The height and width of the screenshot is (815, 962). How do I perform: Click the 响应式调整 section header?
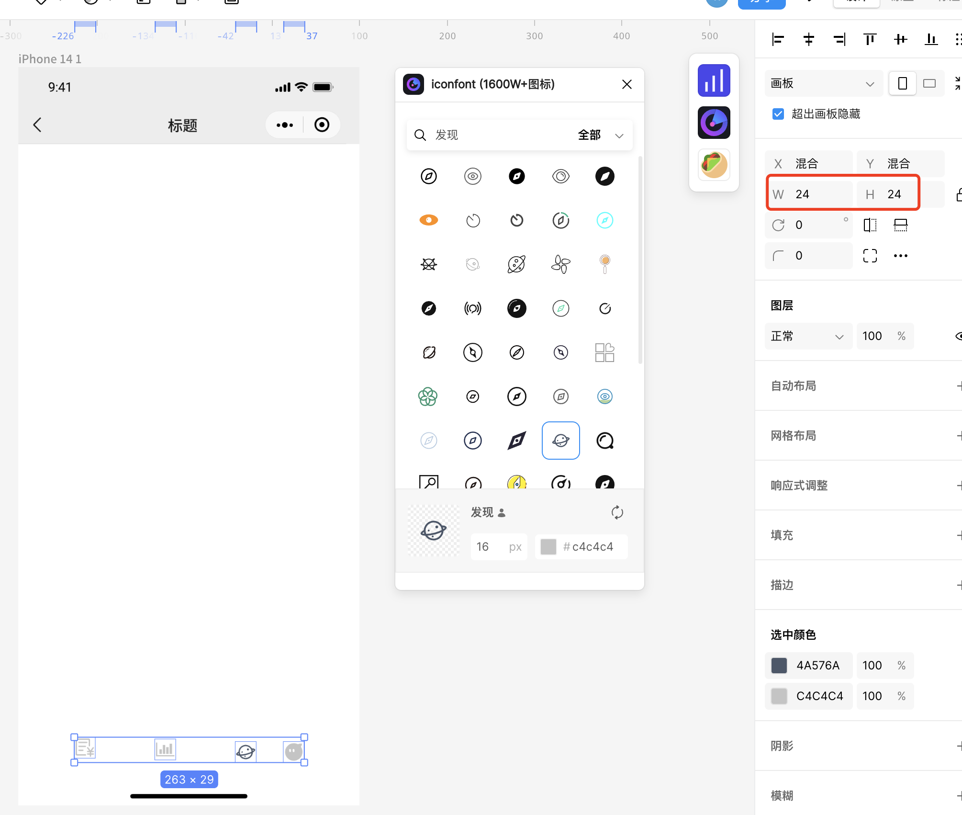[799, 486]
